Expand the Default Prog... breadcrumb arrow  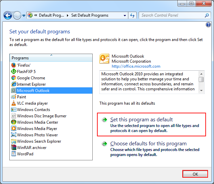click(68, 15)
